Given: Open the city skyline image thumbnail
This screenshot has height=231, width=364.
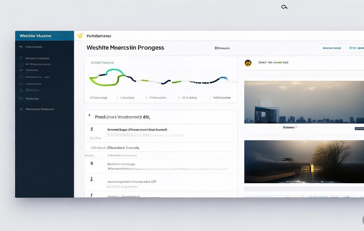Looking at the screenshot, I should 304,102.
